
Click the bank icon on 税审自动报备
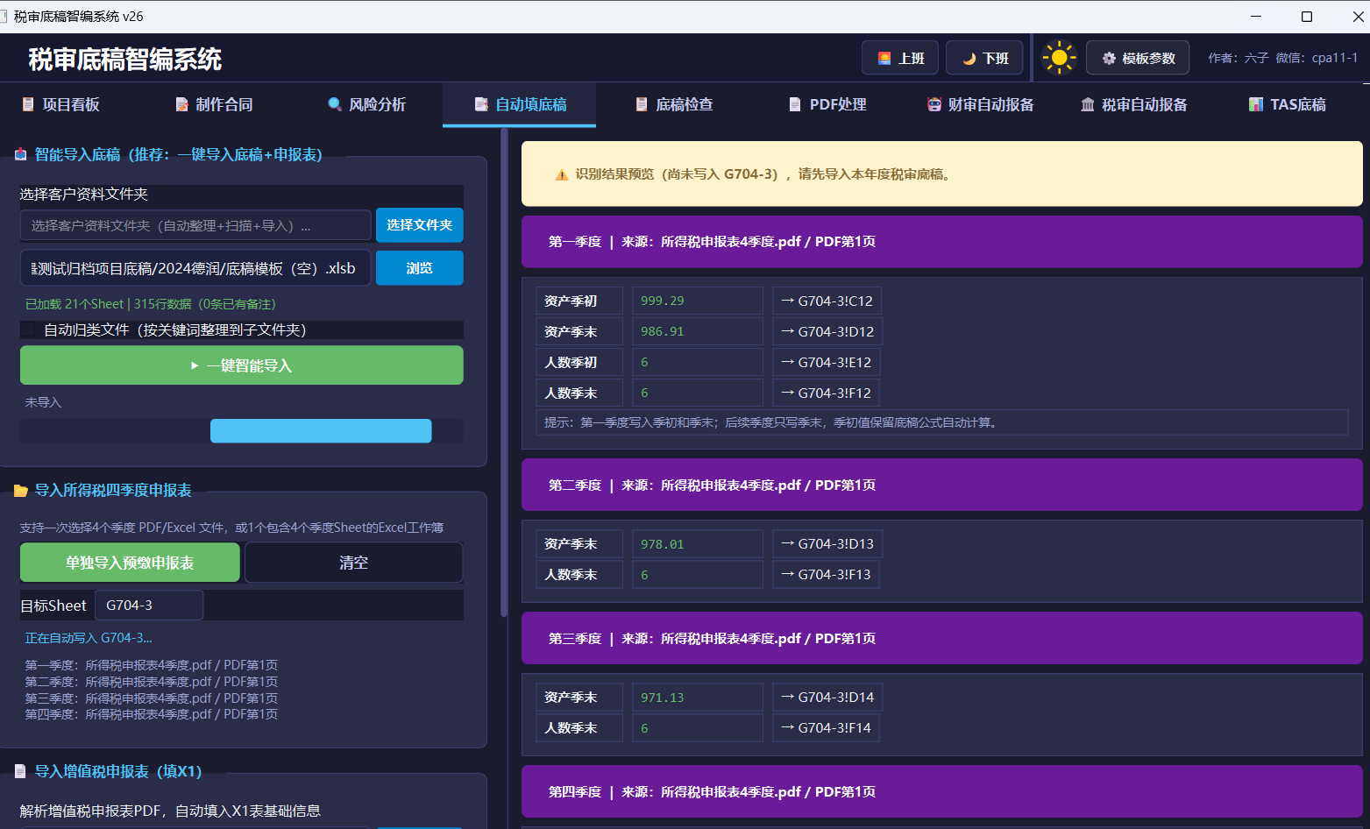(1088, 104)
